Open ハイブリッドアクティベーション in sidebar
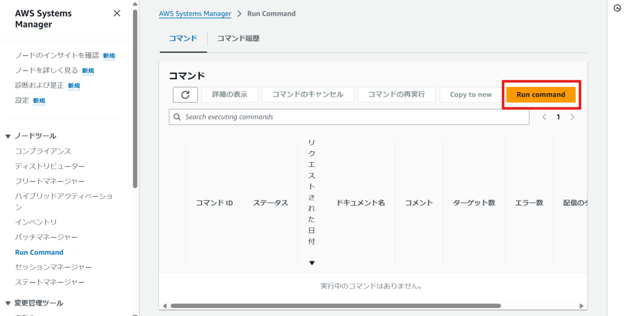Viewport: 626px width, 316px height. pyautogui.click(x=64, y=201)
